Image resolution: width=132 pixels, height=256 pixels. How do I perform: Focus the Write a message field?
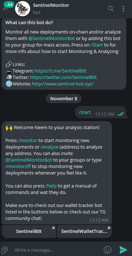[x=57, y=250]
